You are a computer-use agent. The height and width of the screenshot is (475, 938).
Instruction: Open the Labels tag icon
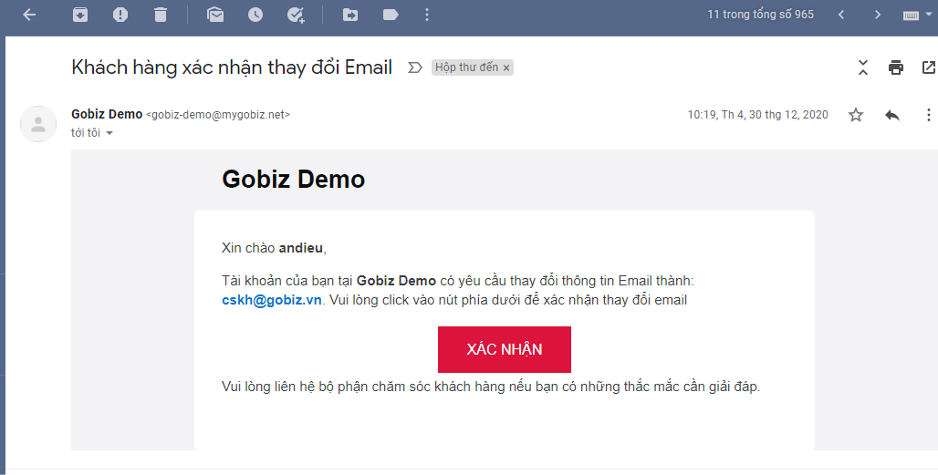point(391,15)
